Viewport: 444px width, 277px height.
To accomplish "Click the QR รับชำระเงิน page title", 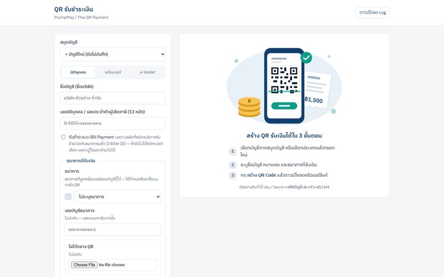I will coord(74,9).
